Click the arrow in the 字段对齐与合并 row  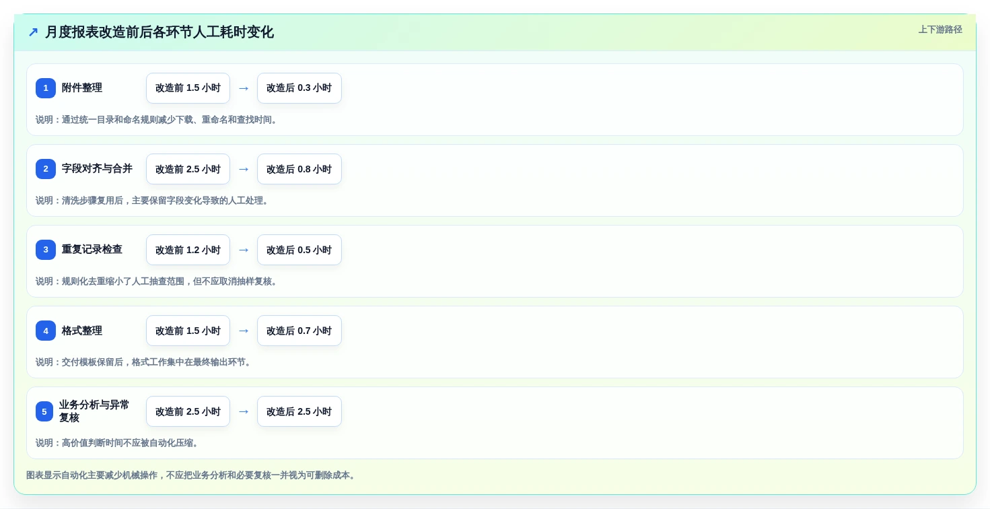244,169
